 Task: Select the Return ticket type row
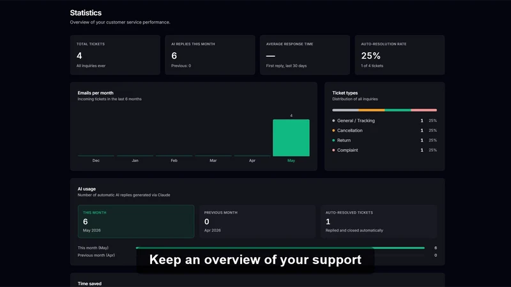[x=385, y=140]
